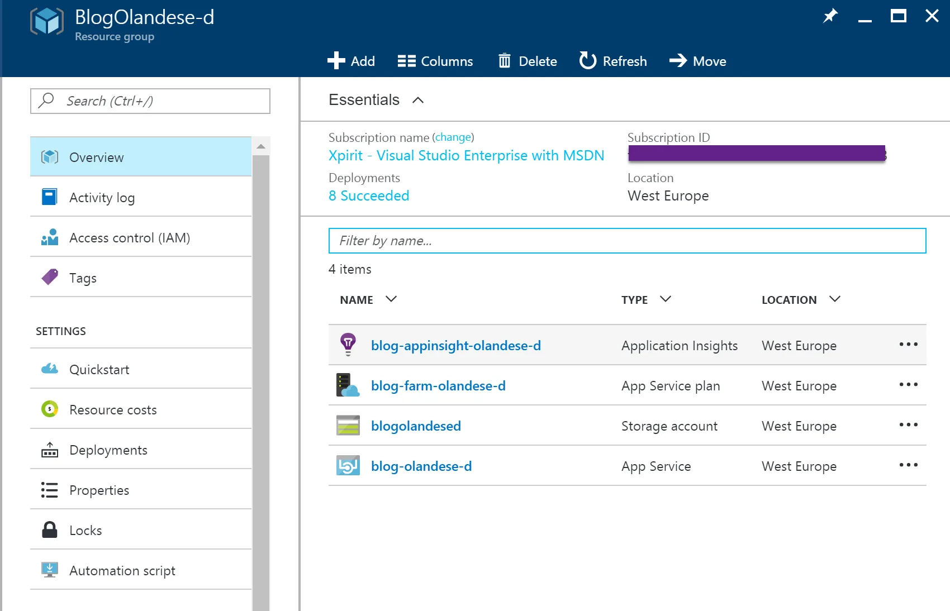The image size is (950, 611).
Task: Click the resource group cube icon in header
Action: (x=46, y=22)
